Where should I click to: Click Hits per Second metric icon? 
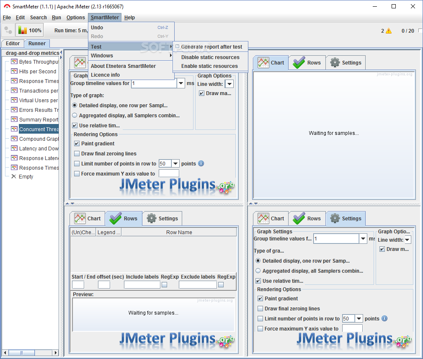[x=14, y=71]
